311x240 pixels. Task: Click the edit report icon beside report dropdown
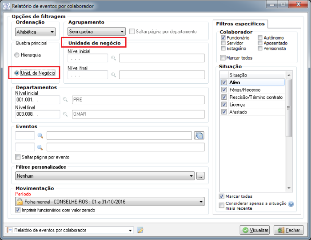[140, 230]
